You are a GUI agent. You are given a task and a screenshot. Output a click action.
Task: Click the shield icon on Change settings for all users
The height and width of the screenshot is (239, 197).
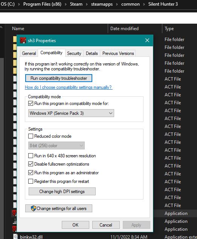(34, 208)
